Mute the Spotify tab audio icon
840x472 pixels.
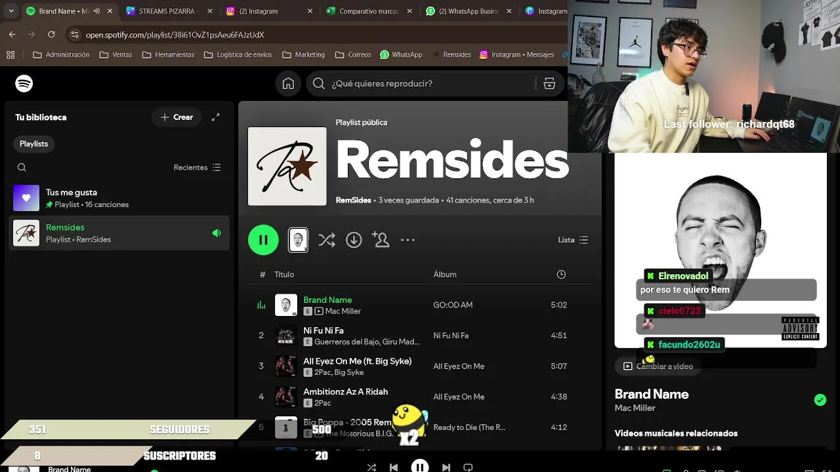(x=96, y=11)
